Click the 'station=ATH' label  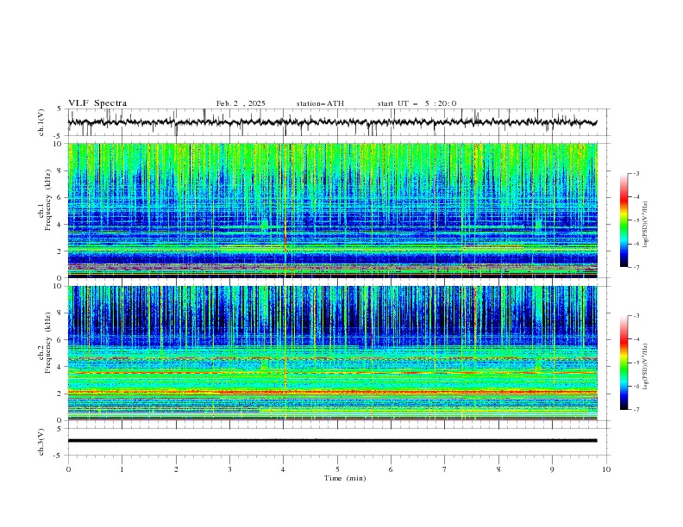(x=320, y=103)
